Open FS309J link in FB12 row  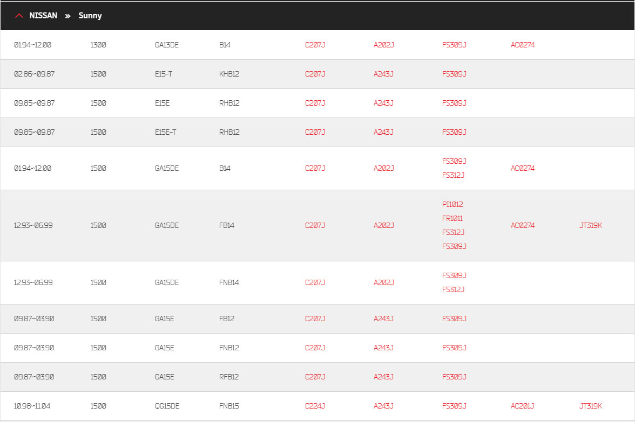454,319
